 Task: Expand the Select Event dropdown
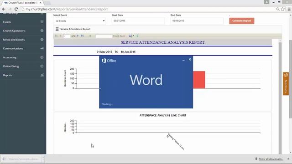[79, 21]
